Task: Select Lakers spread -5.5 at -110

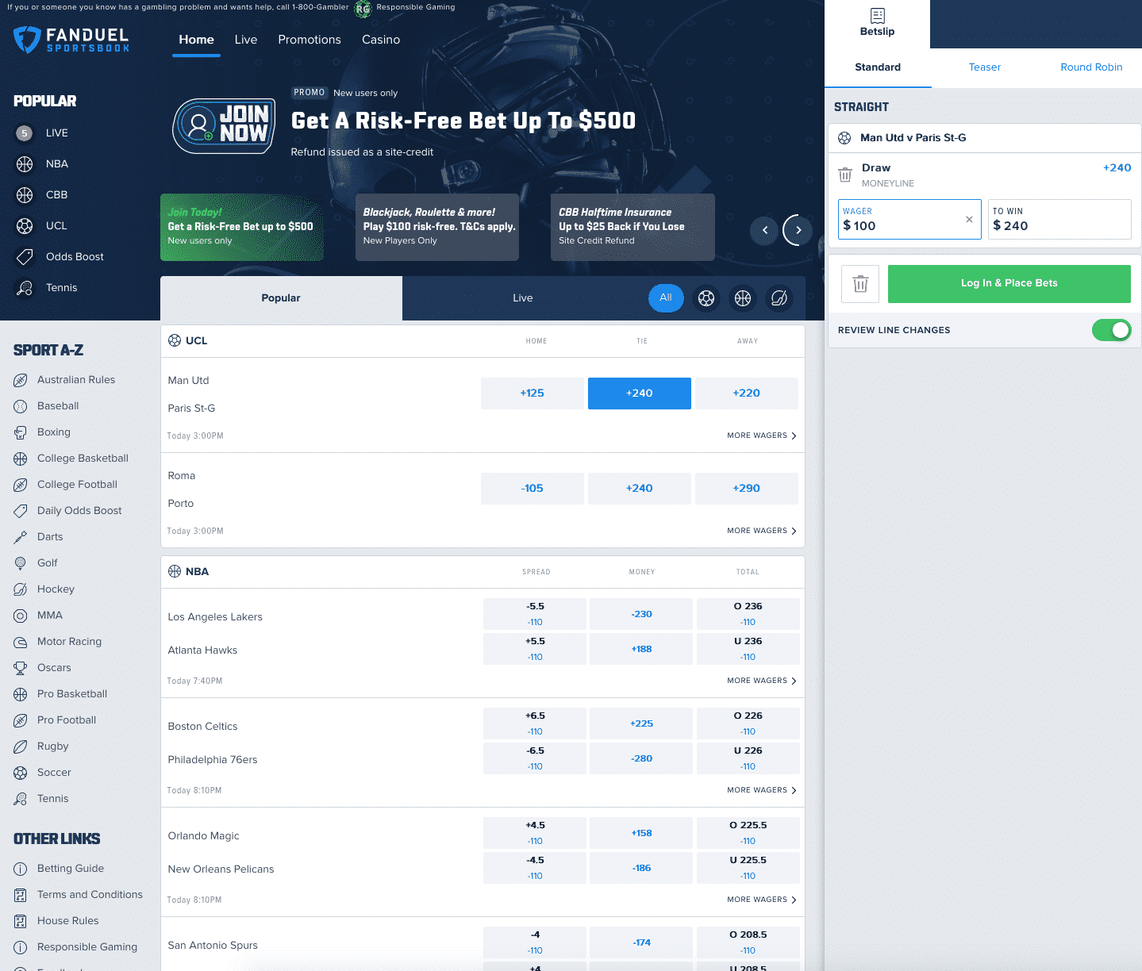Action: click(x=535, y=614)
